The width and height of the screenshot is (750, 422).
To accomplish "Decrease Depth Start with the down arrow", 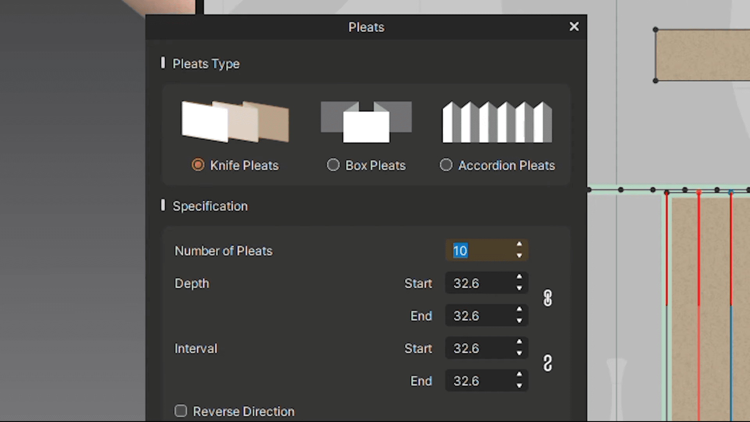I will coord(519,288).
